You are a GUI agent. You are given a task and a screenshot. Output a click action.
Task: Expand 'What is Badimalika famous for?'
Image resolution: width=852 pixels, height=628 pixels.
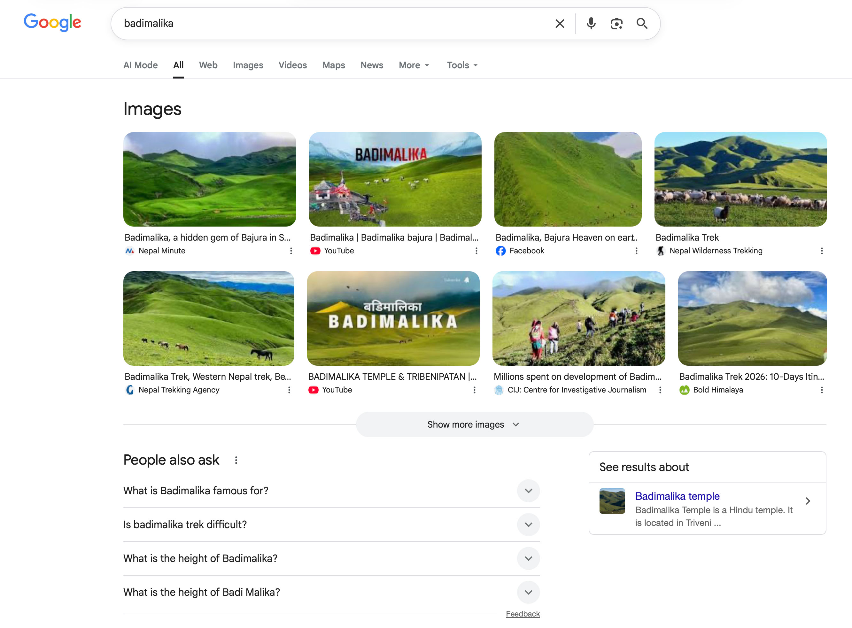528,491
